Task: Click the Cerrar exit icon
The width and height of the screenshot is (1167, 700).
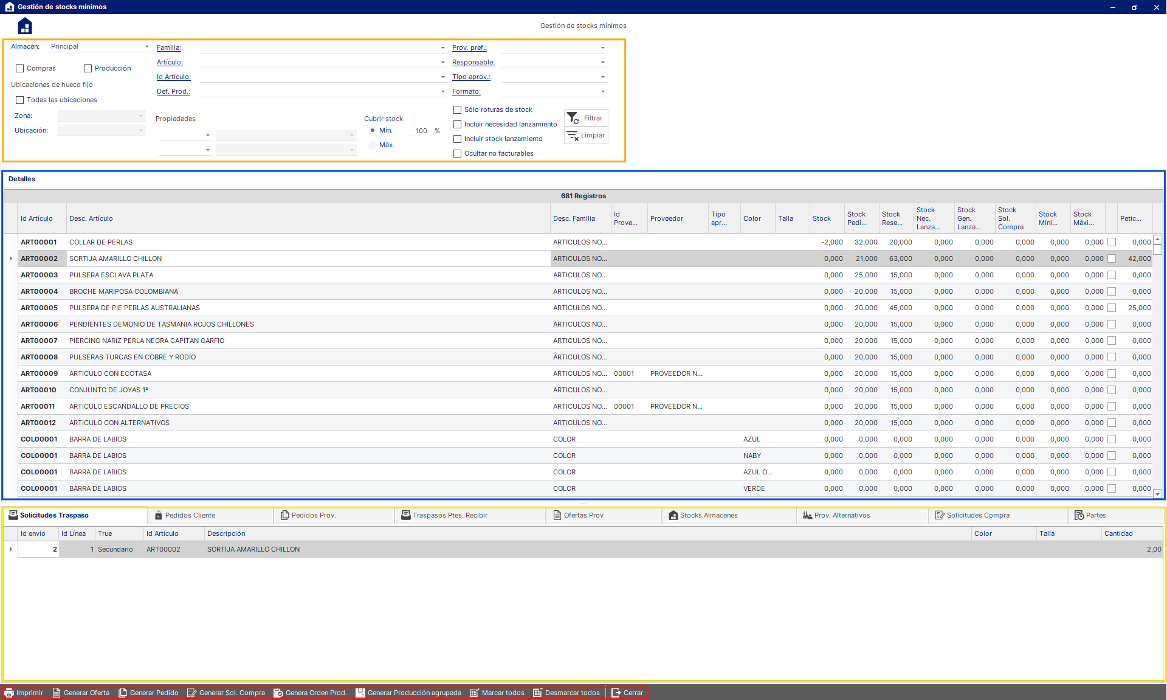Action: pos(616,693)
